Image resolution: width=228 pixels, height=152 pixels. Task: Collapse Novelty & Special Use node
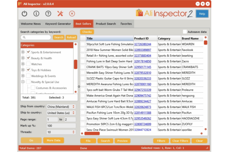coord(23,82)
